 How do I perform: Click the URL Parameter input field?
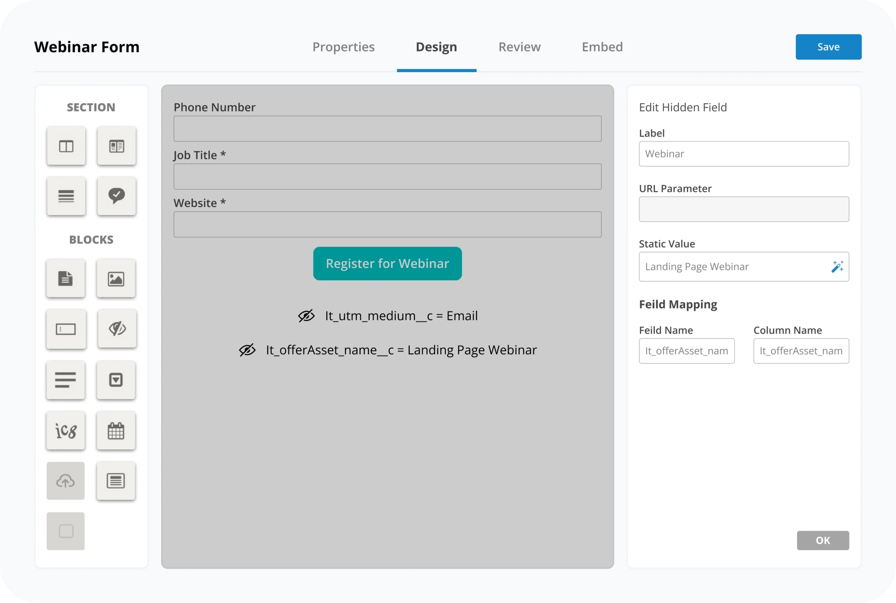(744, 209)
